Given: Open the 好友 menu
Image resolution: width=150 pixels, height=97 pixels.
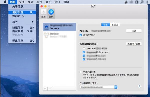Looking at the screenshot, I should (48, 2).
